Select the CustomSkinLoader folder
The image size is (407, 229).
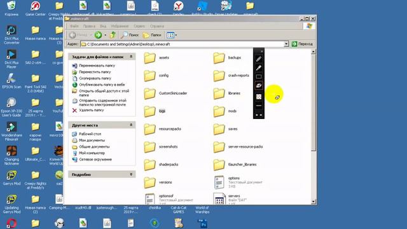pos(165,94)
